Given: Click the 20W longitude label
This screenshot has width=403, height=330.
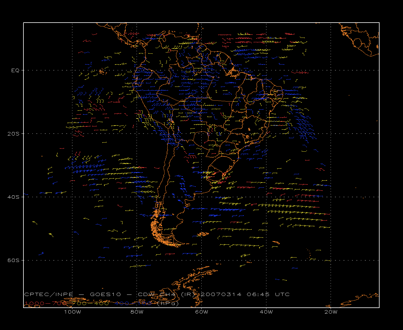Looking at the screenshot, I should coord(331,312).
